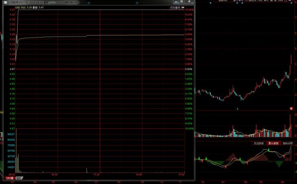297x184 pixels.
Task: Click the 42729 volume axis label
Action: (11, 156)
